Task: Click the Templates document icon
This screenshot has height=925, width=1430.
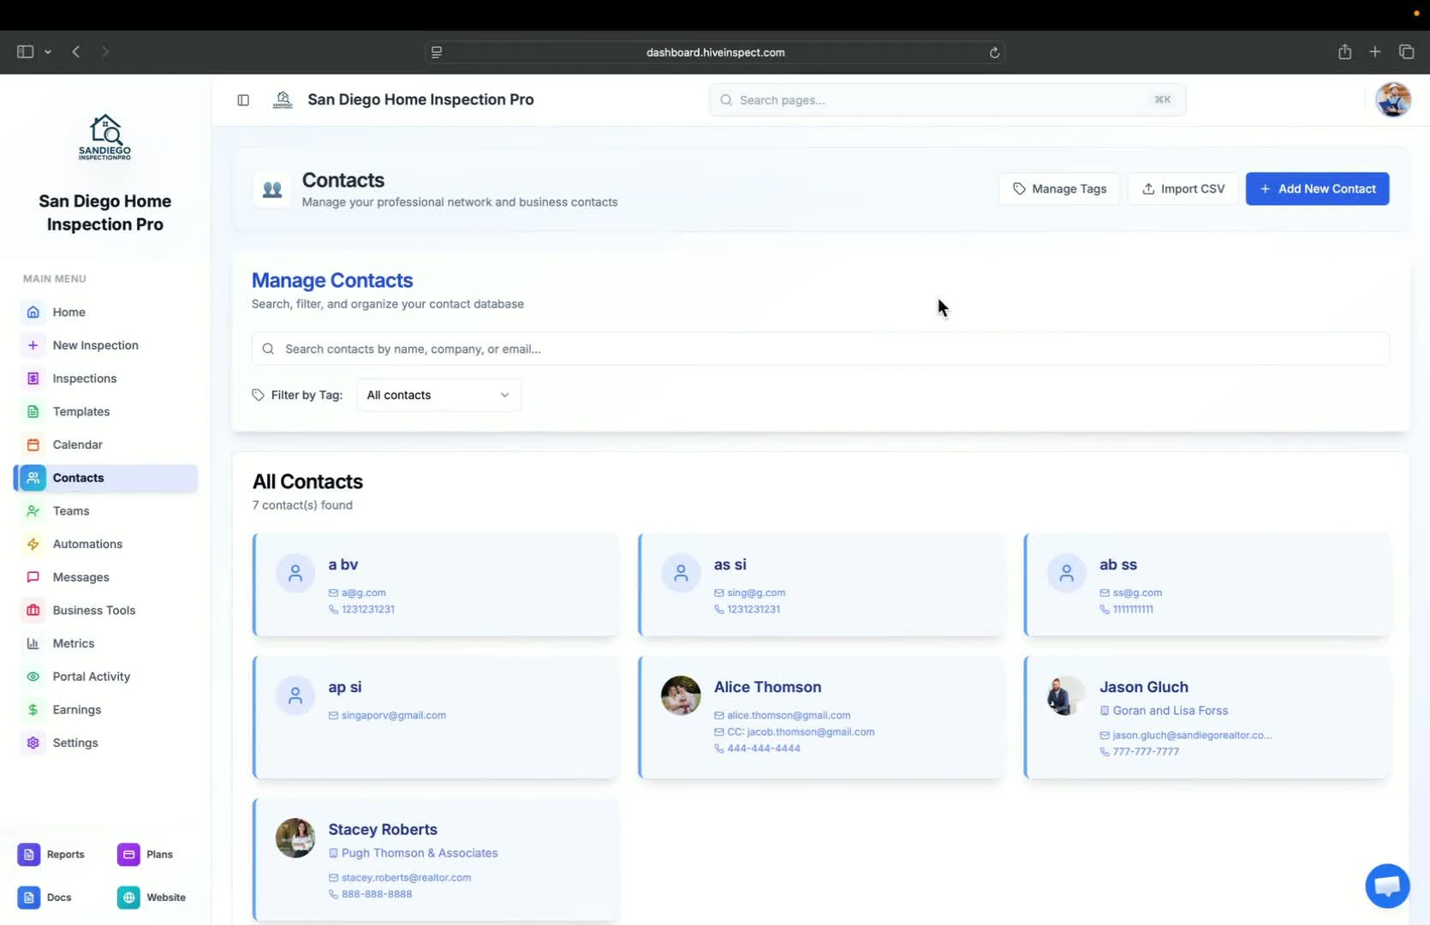Action: (33, 411)
